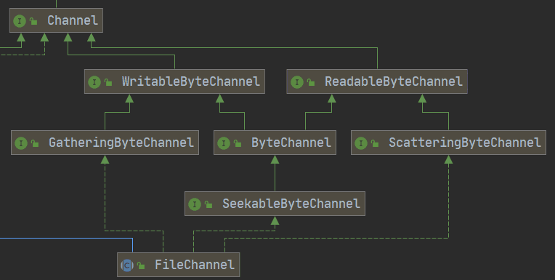Image resolution: width=555 pixels, height=280 pixels.
Task: Click the interface icon on ScatteringByteChannel node
Action: click(361, 143)
